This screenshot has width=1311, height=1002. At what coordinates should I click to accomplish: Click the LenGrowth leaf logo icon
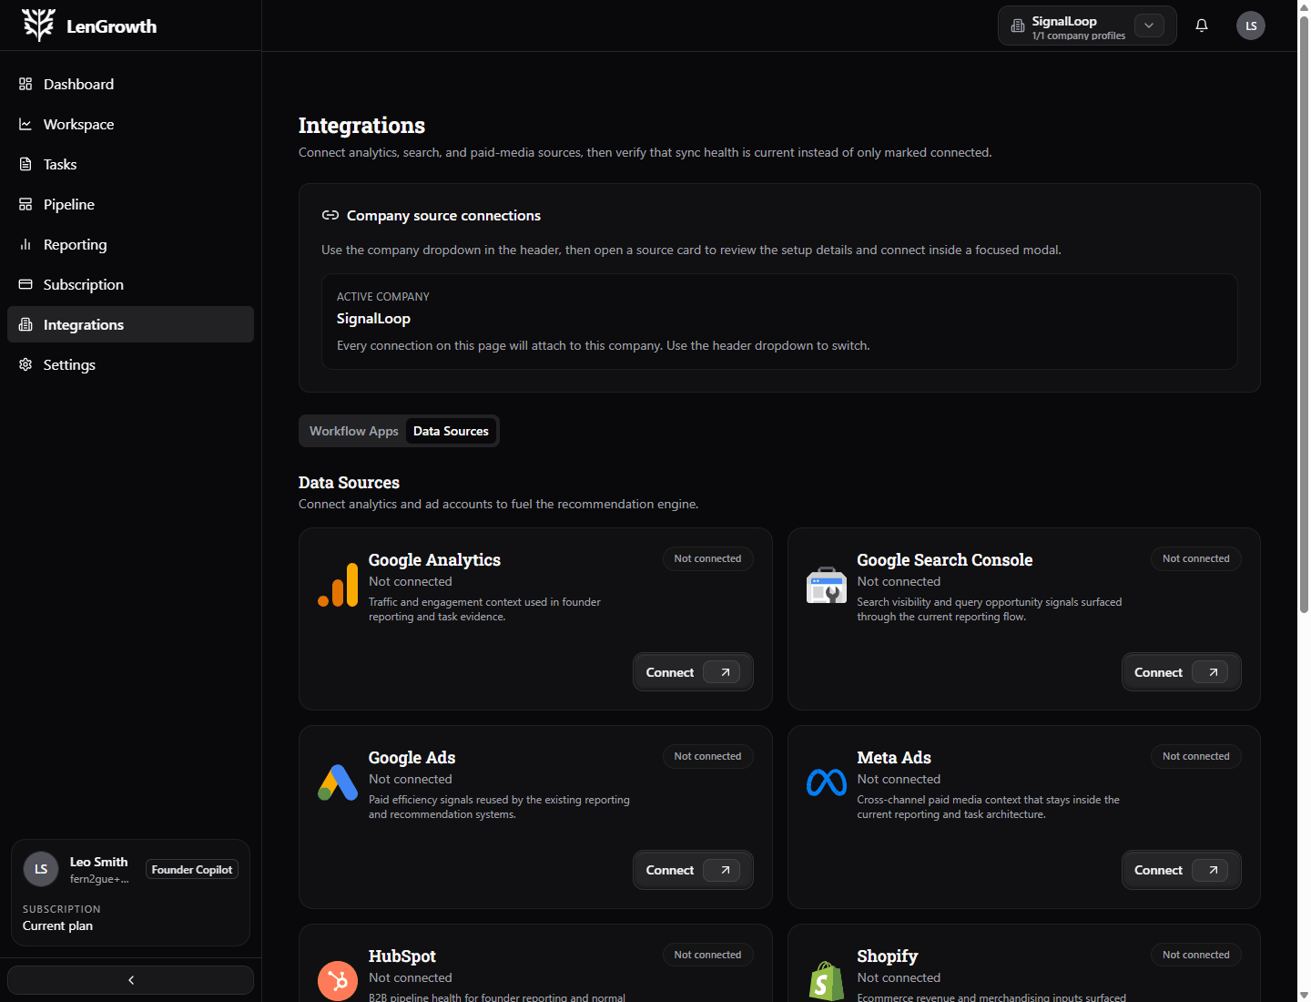click(38, 26)
